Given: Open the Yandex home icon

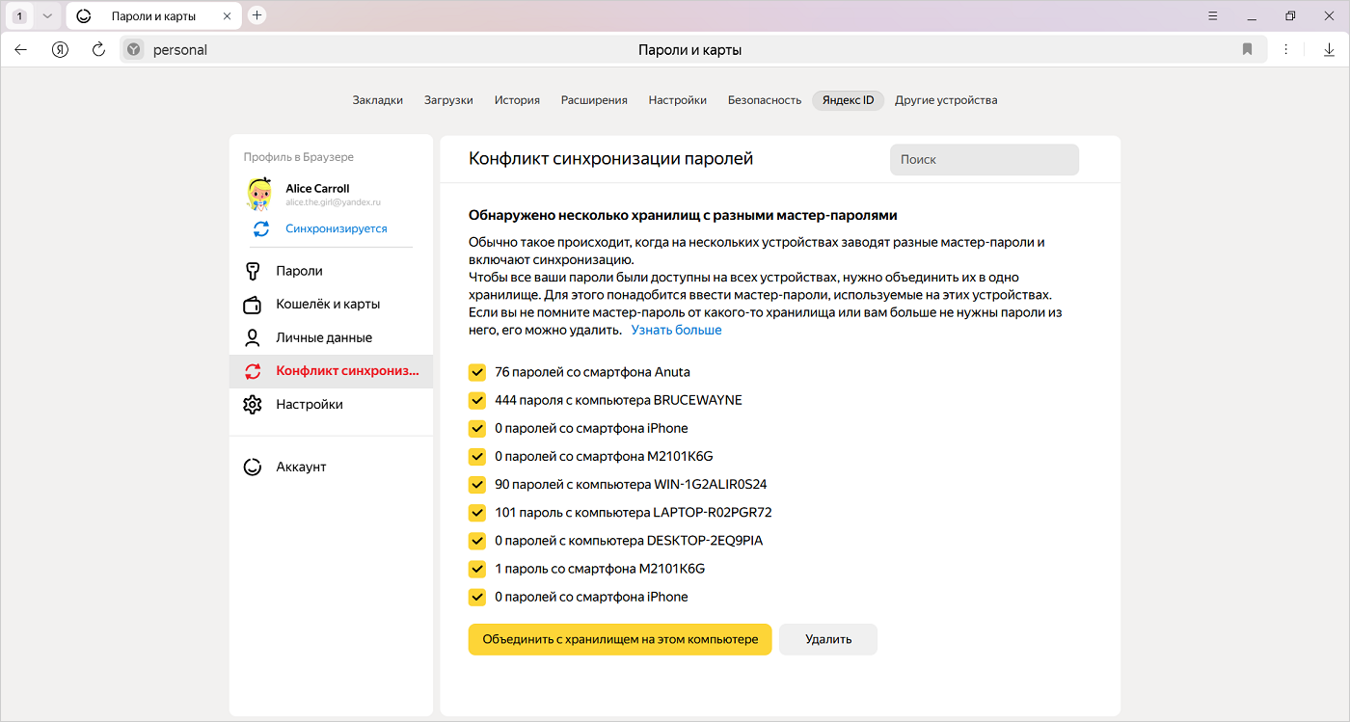Looking at the screenshot, I should tap(60, 49).
